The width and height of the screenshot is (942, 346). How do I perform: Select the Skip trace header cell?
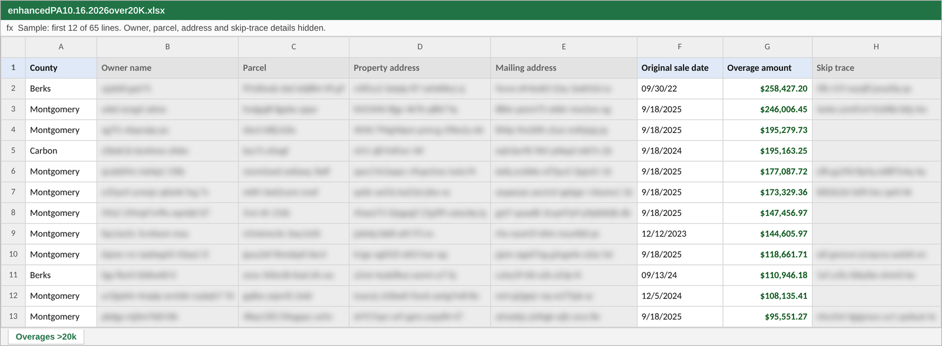[876, 68]
